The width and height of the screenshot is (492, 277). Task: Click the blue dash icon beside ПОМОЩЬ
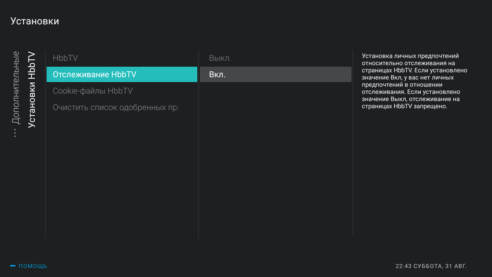[13, 266]
